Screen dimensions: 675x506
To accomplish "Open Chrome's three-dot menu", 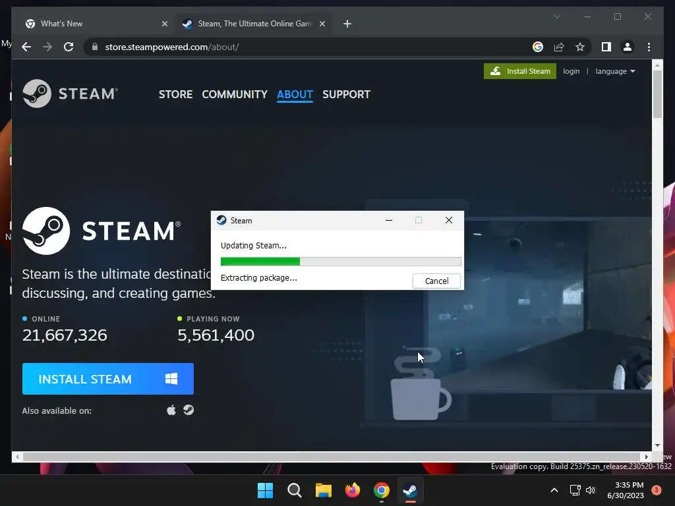I will 649,47.
